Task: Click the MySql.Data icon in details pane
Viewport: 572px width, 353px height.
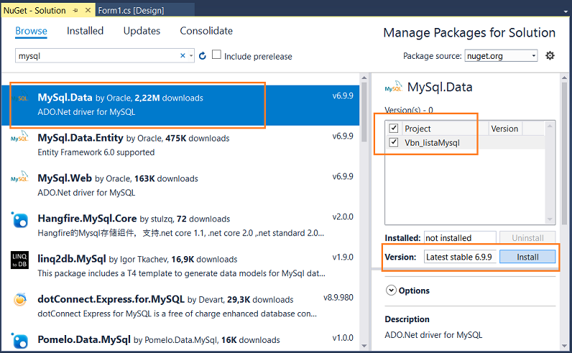Action: pyautogui.click(x=393, y=87)
